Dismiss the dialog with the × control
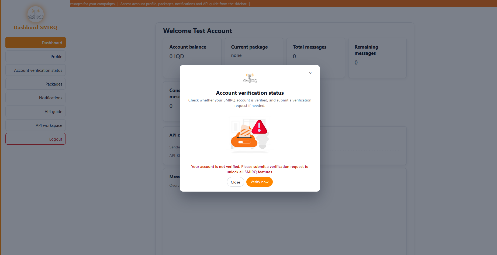The width and height of the screenshot is (497, 255). pyautogui.click(x=310, y=73)
